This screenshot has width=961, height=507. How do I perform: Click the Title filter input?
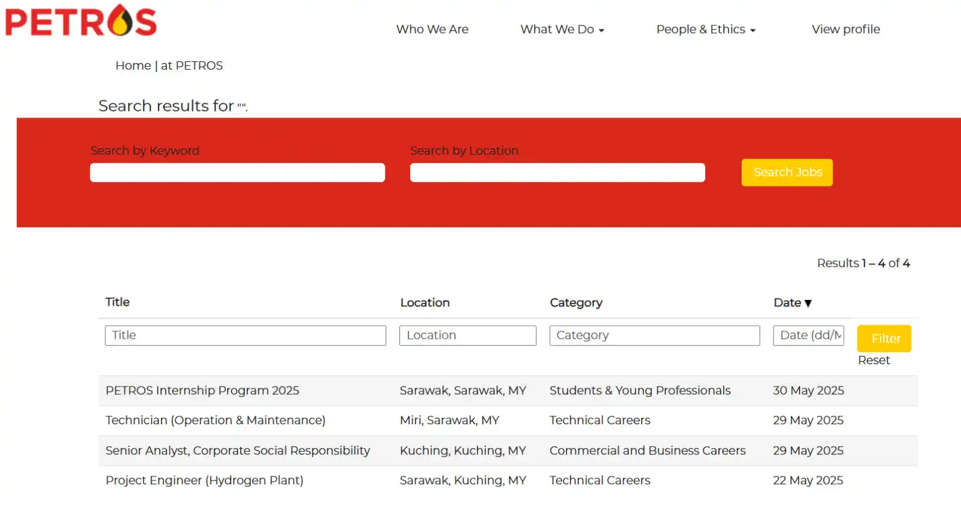[245, 335]
